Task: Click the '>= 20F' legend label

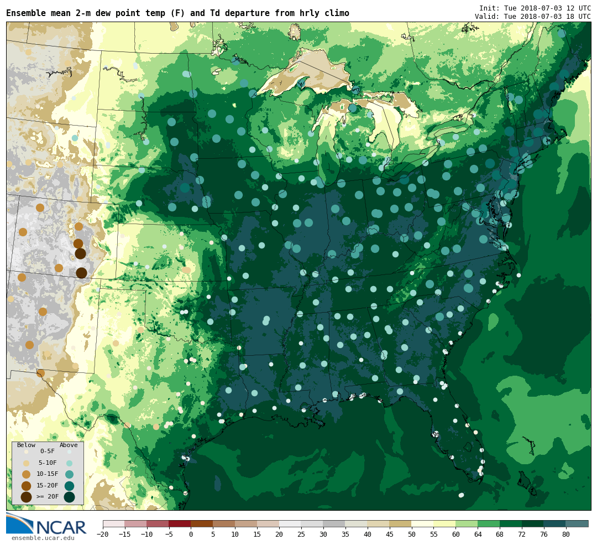Action: 48,497
